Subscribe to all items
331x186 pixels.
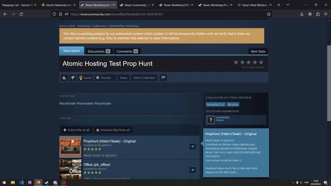(x=77, y=130)
